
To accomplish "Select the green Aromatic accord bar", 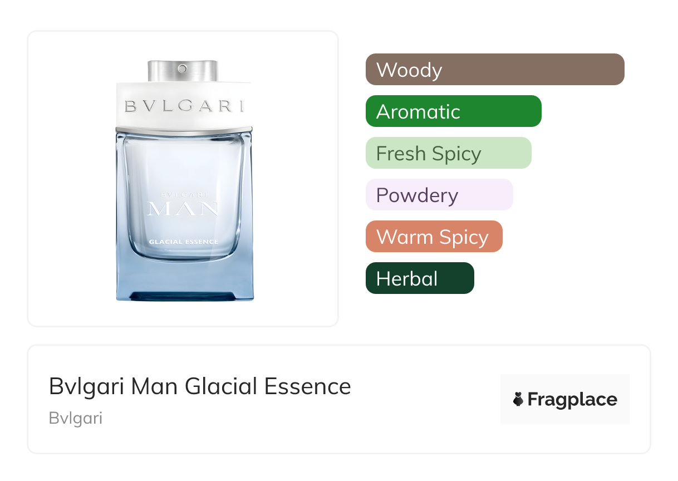I will tap(454, 111).
